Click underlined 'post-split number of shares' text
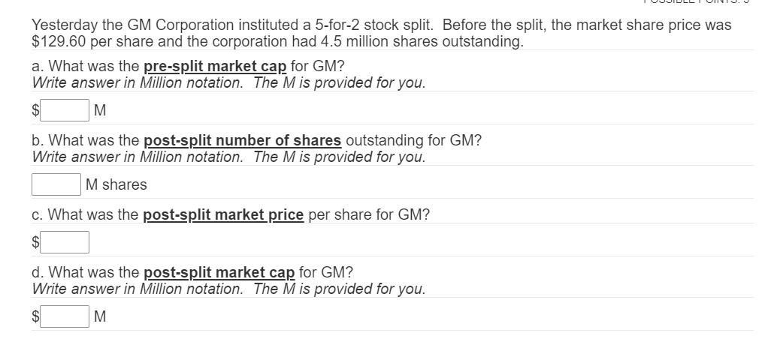This screenshot has height=348, width=762. pos(242,140)
